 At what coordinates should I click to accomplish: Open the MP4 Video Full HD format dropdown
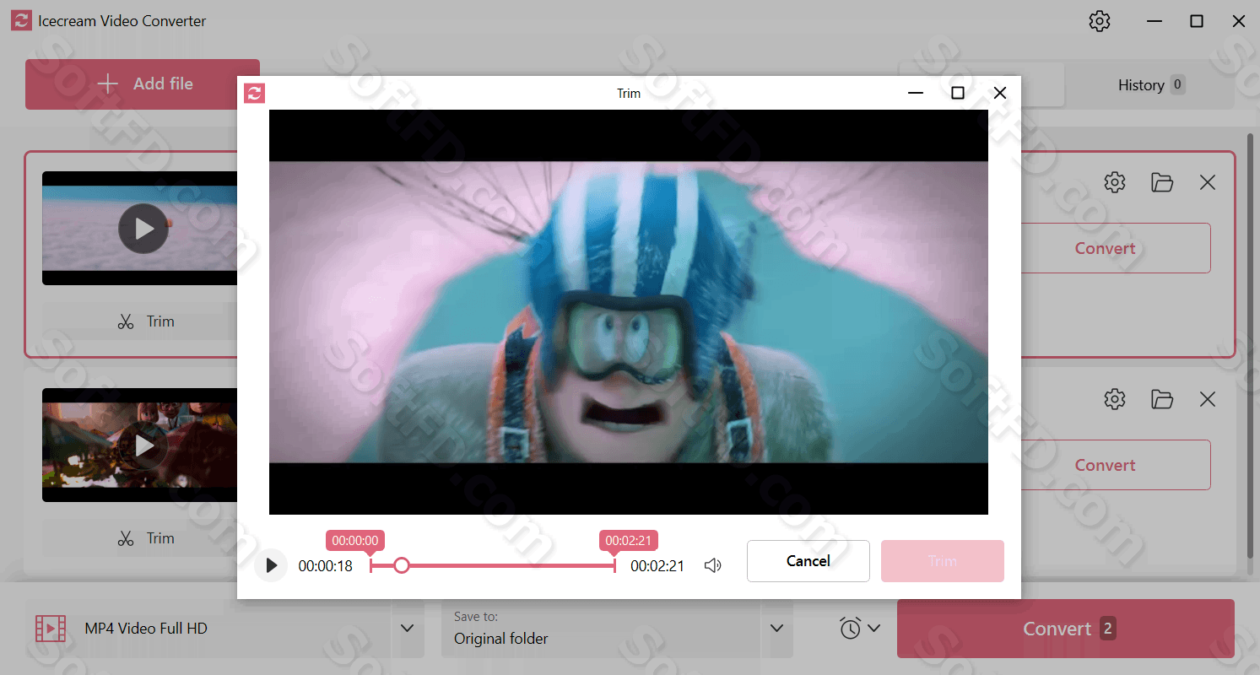coord(224,629)
